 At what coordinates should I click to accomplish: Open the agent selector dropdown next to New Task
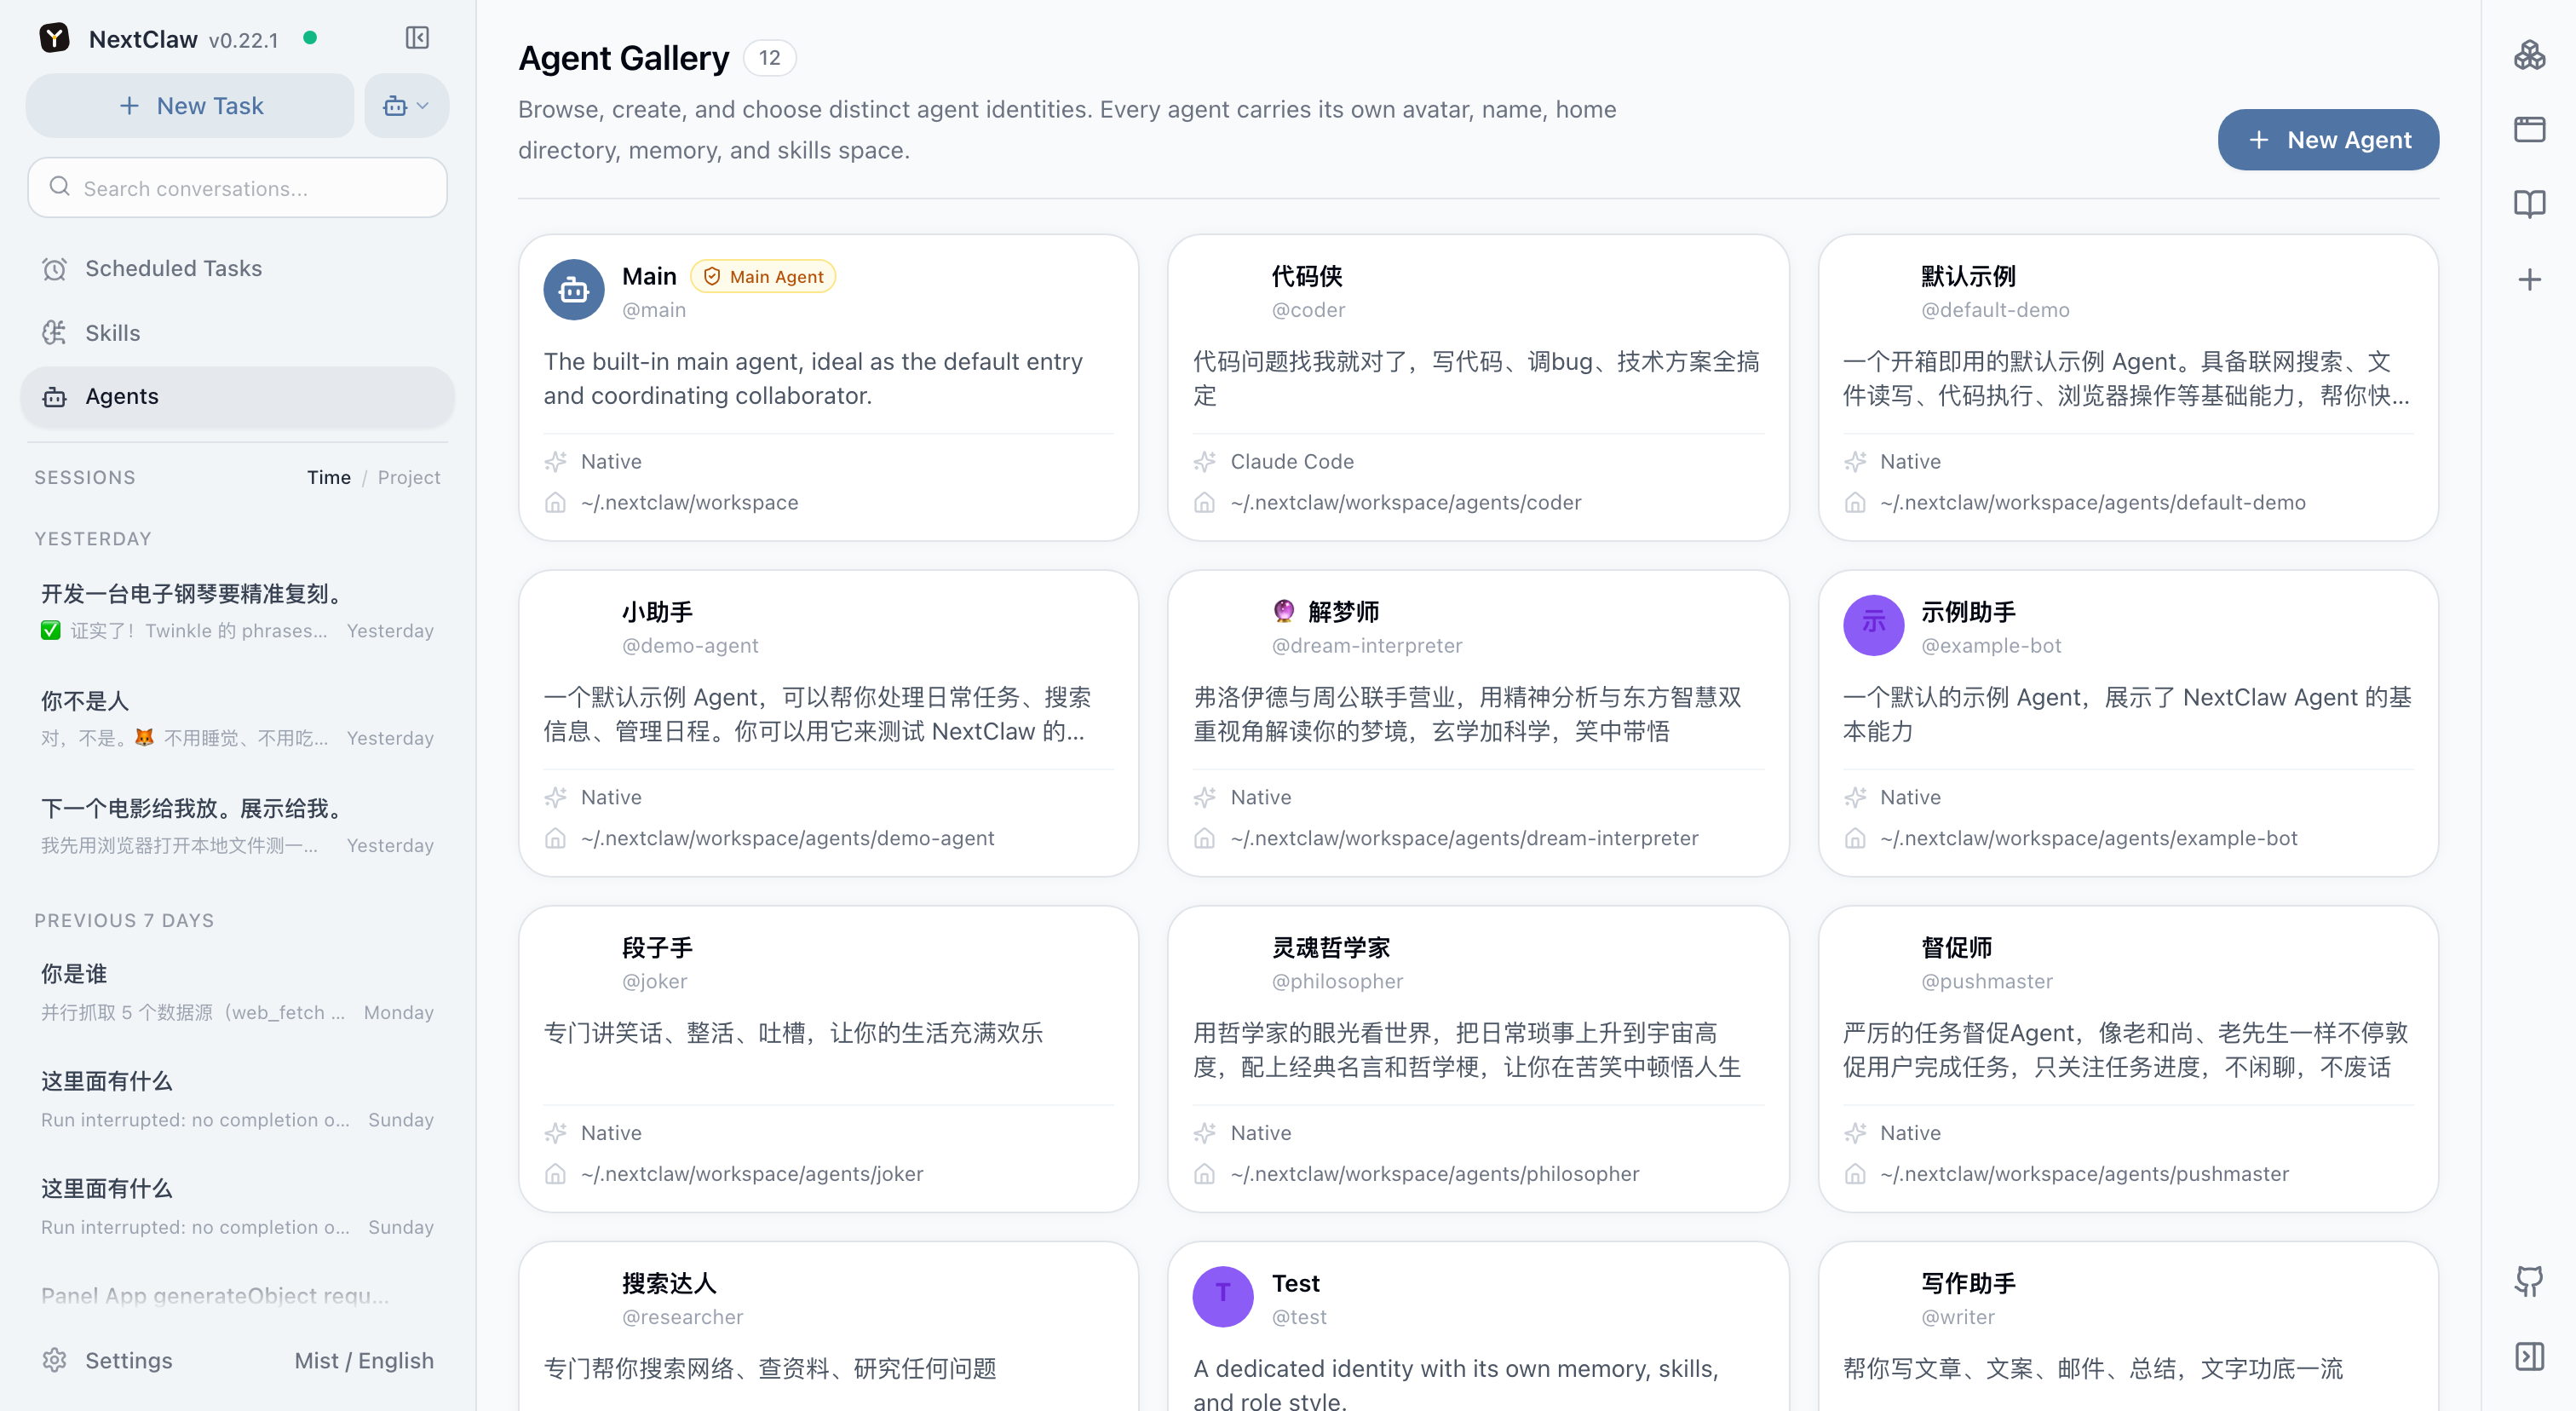click(406, 106)
